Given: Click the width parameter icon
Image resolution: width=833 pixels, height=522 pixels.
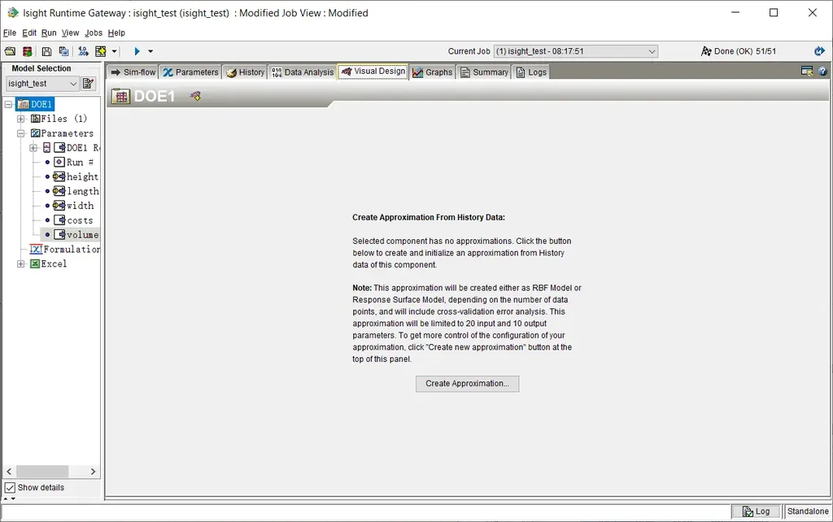Looking at the screenshot, I should (x=59, y=206).
